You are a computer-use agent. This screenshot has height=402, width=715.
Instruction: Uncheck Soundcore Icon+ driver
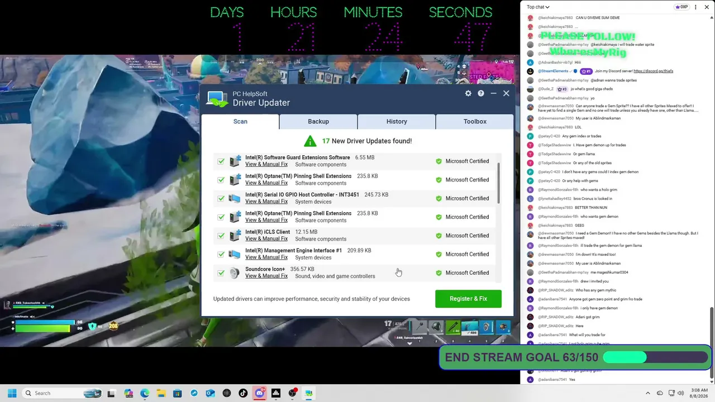[x=221, y=273]
